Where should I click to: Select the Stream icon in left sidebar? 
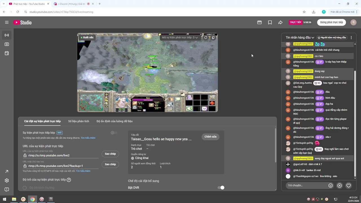click(7, 35)
